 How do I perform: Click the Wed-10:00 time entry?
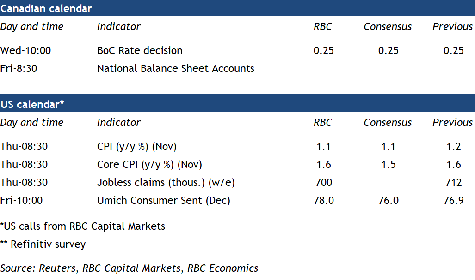(25, 51)
